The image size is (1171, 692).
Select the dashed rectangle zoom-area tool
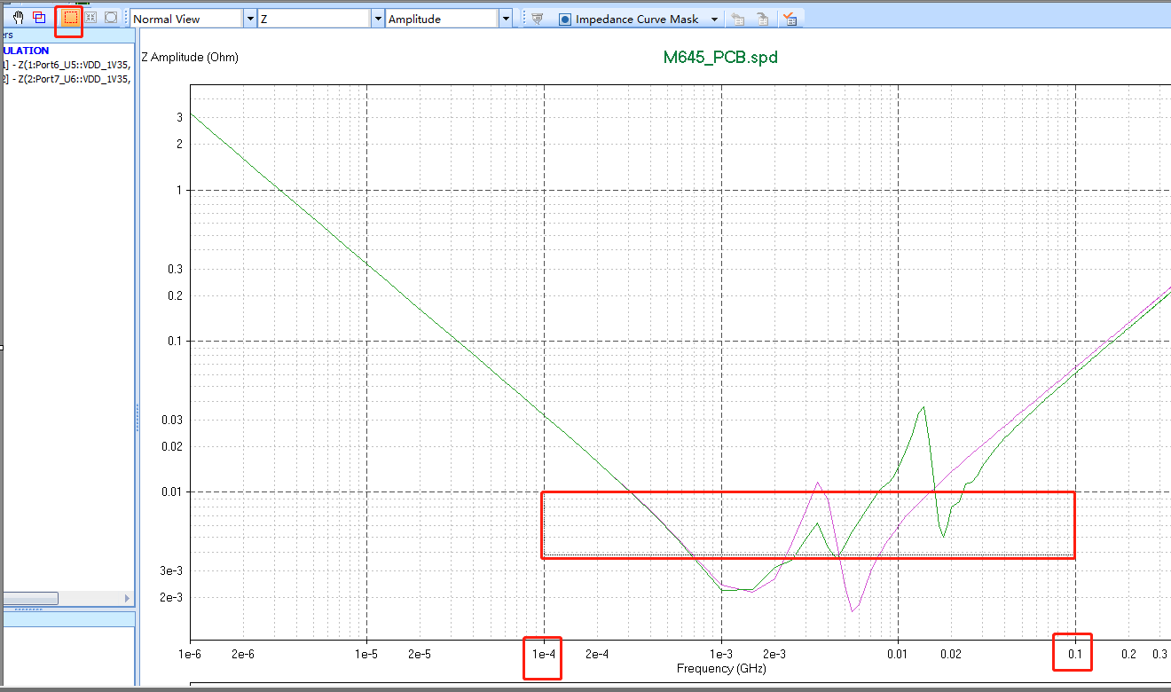click(x=70, y=18)
